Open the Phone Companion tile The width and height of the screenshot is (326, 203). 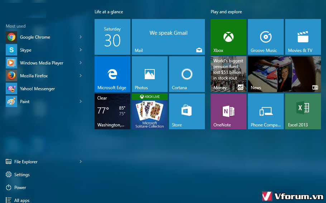click(x=266, y=111)
